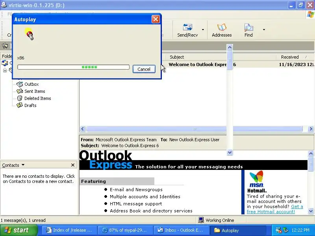Click the Drafts folder icon
This screenshot has width=315, height=236.
point(20,105)
